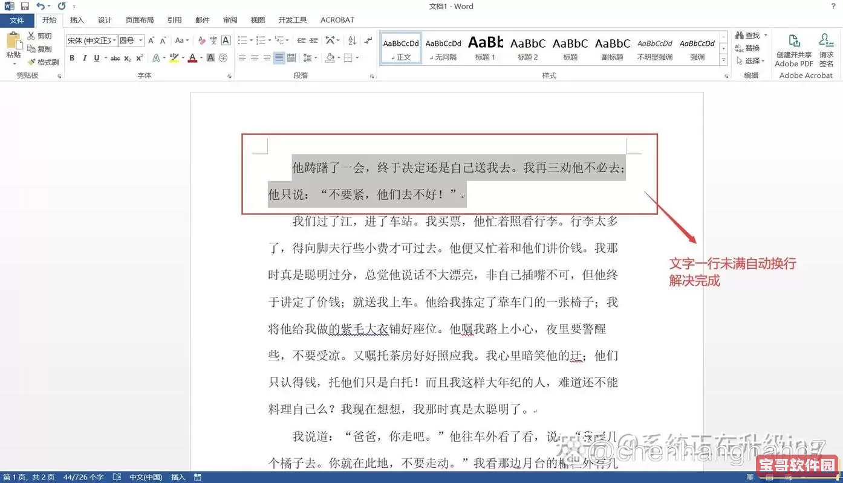843x483 pixels.
Task: Save the document via the floppy disk icon
Action: [x=25, y=6]
